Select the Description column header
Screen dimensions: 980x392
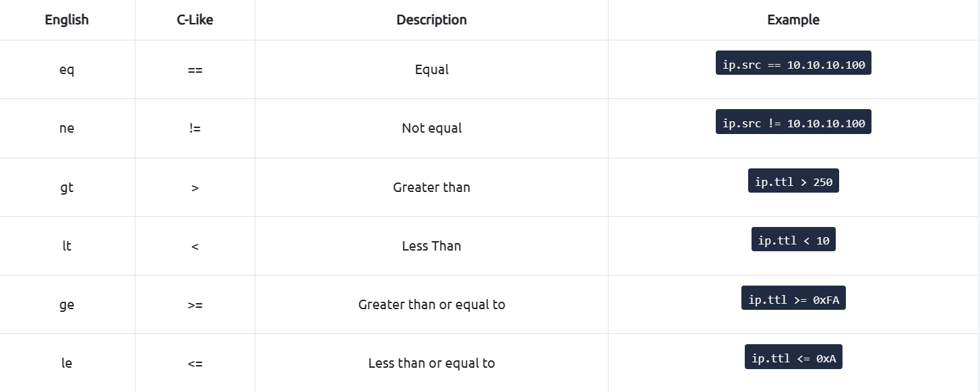(431, 20)
